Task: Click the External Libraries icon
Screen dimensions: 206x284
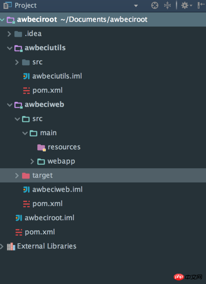Action: 11,246
